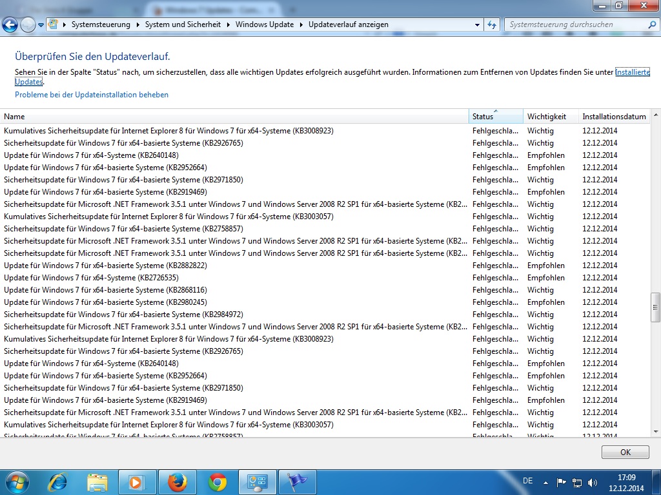Image resolution: width=661 pixels, height=495 pixels.
Task: Sort by the Status column header
Action: pos(496,117)
